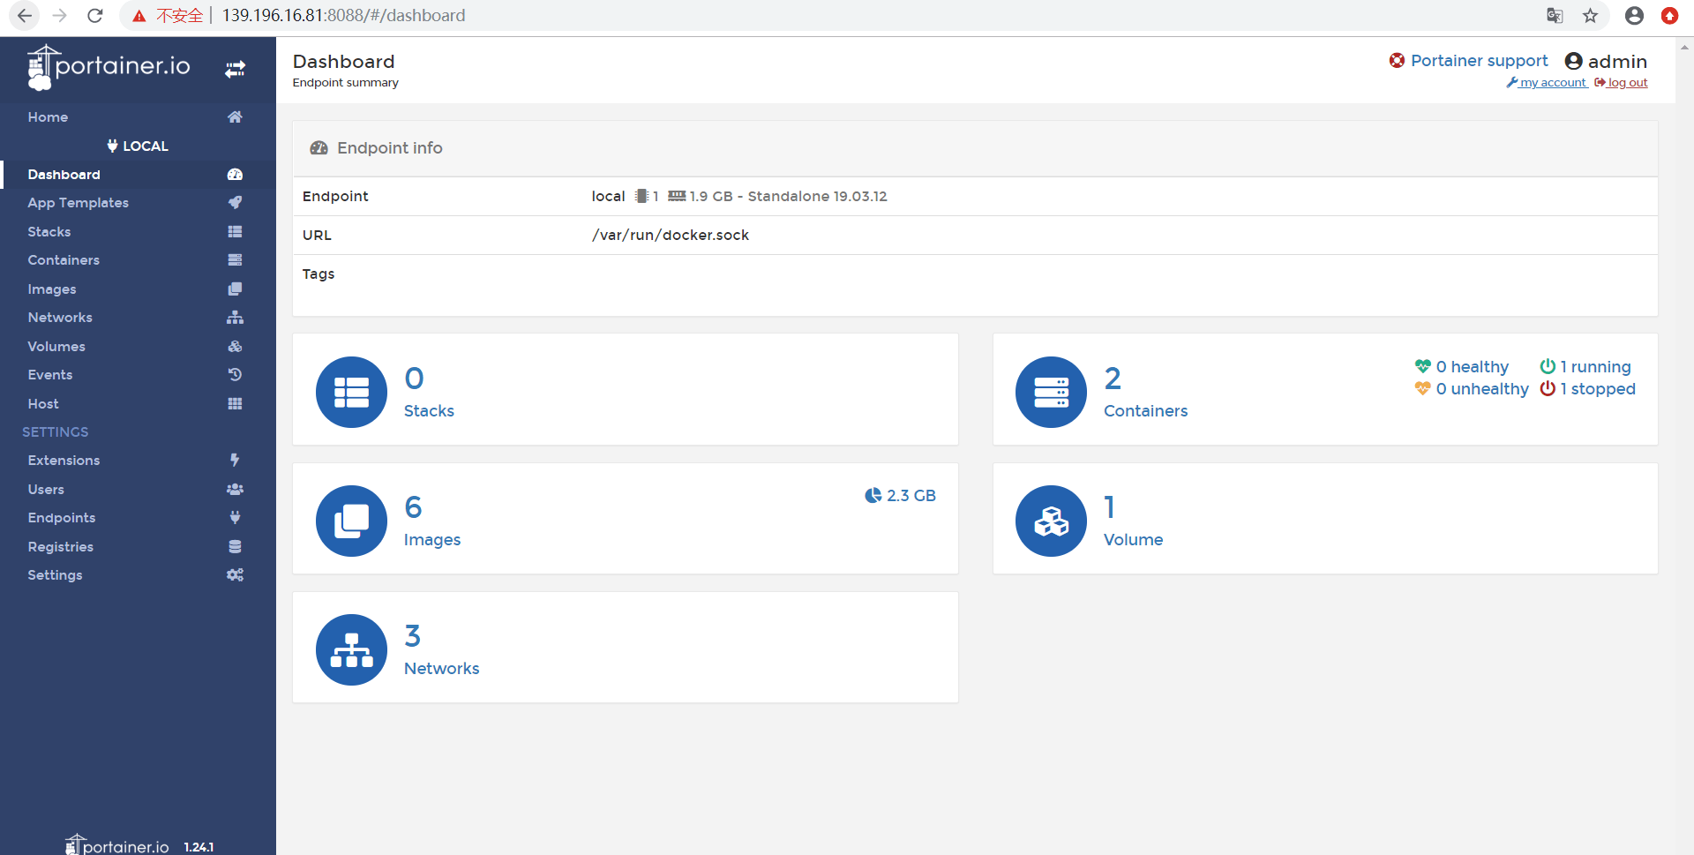Click the App Templates rocket icon
The image size is (1694, 855).
pyautogui.click(x=235, y=203)
